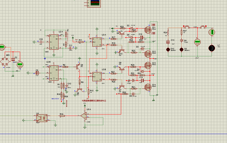The image size is (227, 143).
Task: Select transistor Q5
Action: coord(78,67)
